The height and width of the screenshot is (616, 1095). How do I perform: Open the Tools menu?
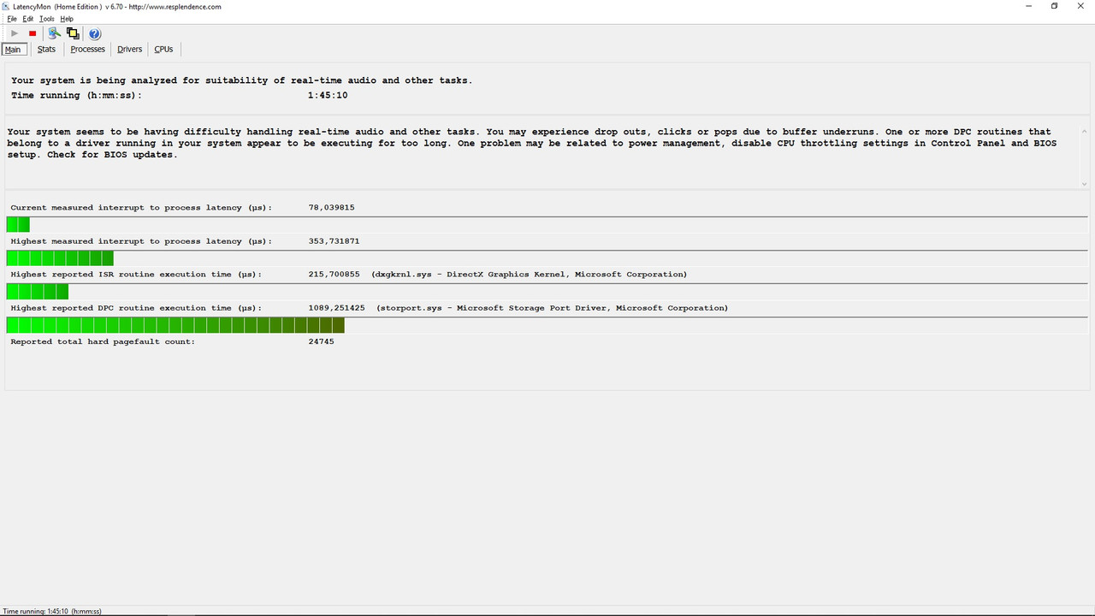click(47, 19)
